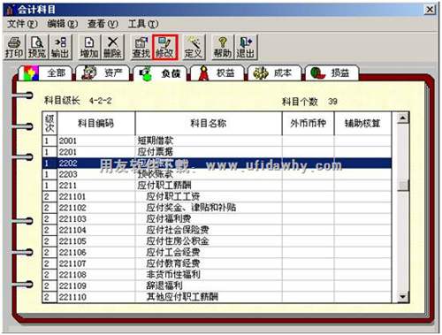Viewport: 442px width, 335px height.
Task: Select the row 应付社会保险费
Action: (217, 230)
